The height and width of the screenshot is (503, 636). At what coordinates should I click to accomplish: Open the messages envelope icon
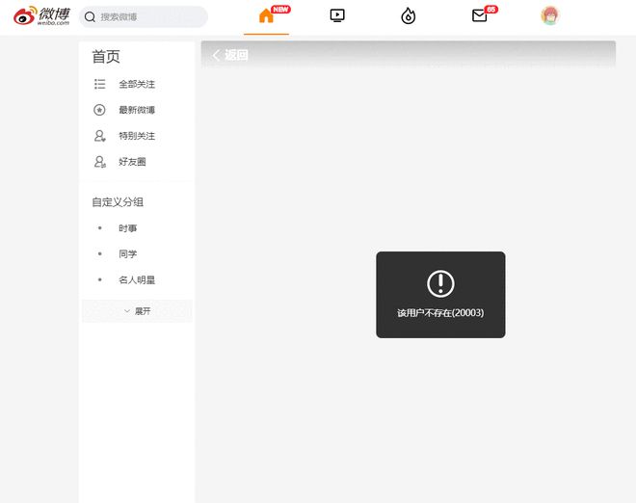pos(480,15)
